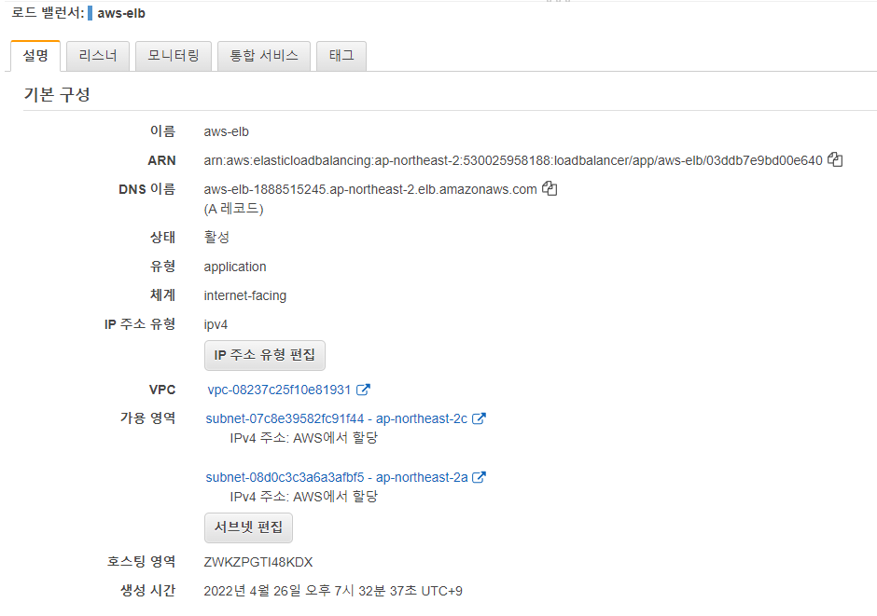Open VPC external link icon
877x616 pixels.
point(363,390)
